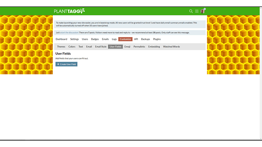
Task: Follow the 'start the discussion' link
Action: 69,33
